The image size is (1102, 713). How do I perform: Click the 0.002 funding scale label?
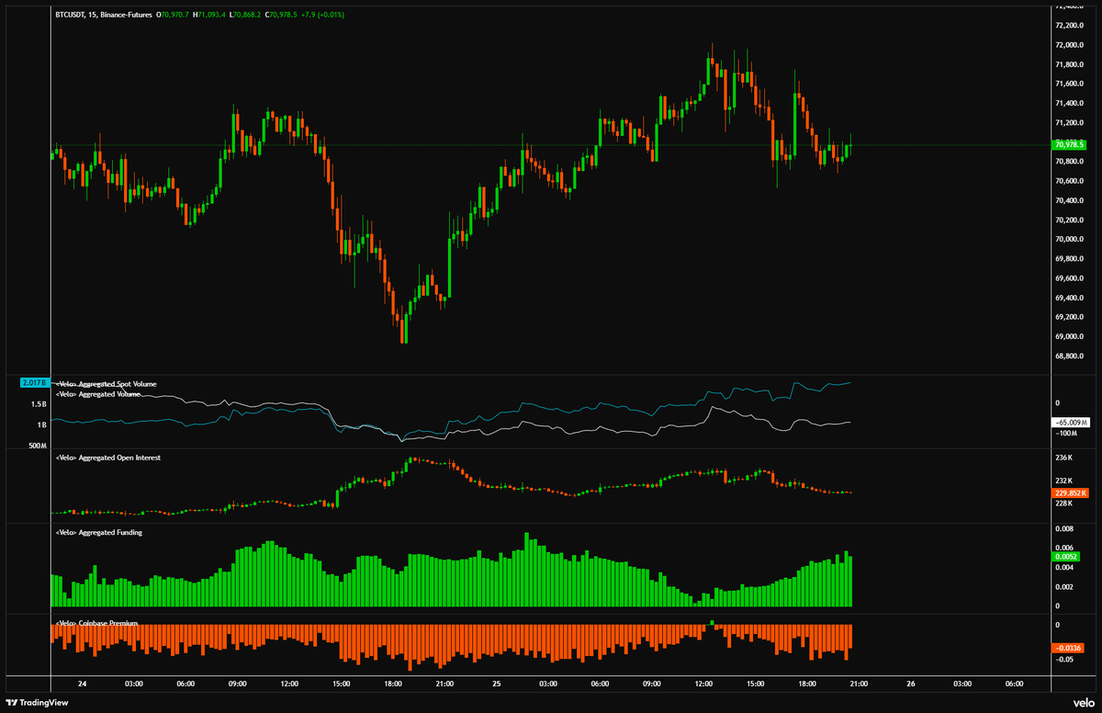pyautogui.click(x=1066, y=587)
